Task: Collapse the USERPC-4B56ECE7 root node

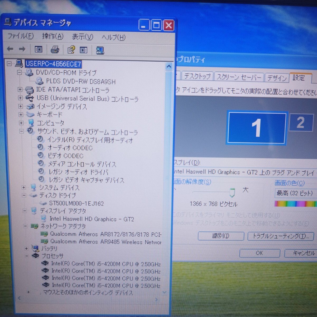Action: 10,64
